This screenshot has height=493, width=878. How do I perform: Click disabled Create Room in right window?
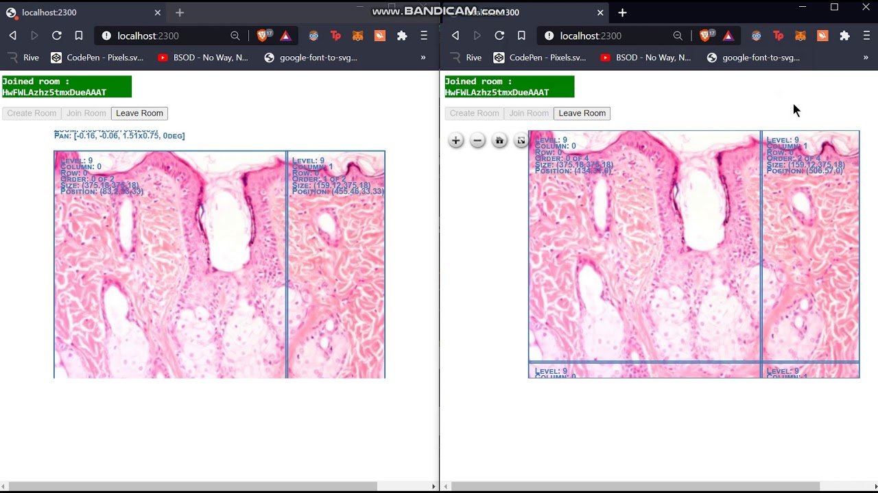point(474,113)
